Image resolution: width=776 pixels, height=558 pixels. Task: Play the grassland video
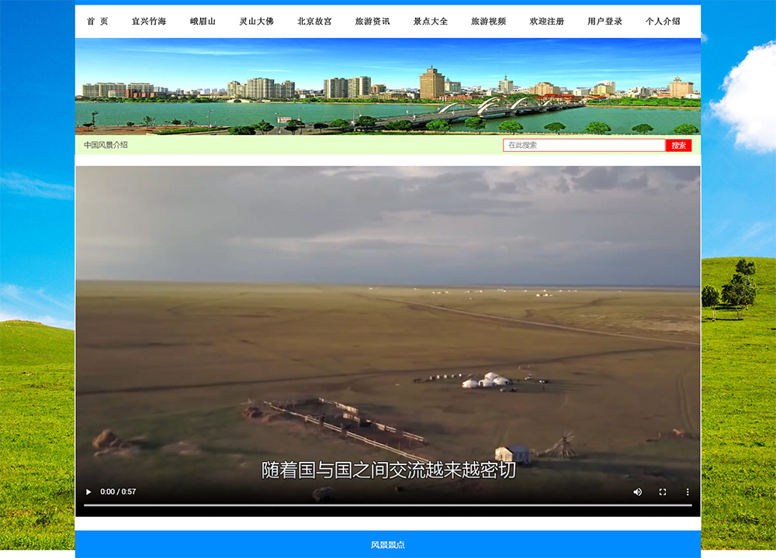point(88,492)
